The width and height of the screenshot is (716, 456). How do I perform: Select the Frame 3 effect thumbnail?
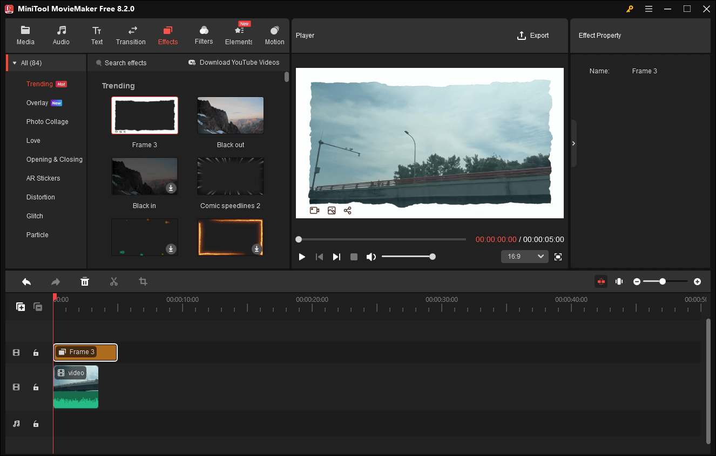coord(145,115)
